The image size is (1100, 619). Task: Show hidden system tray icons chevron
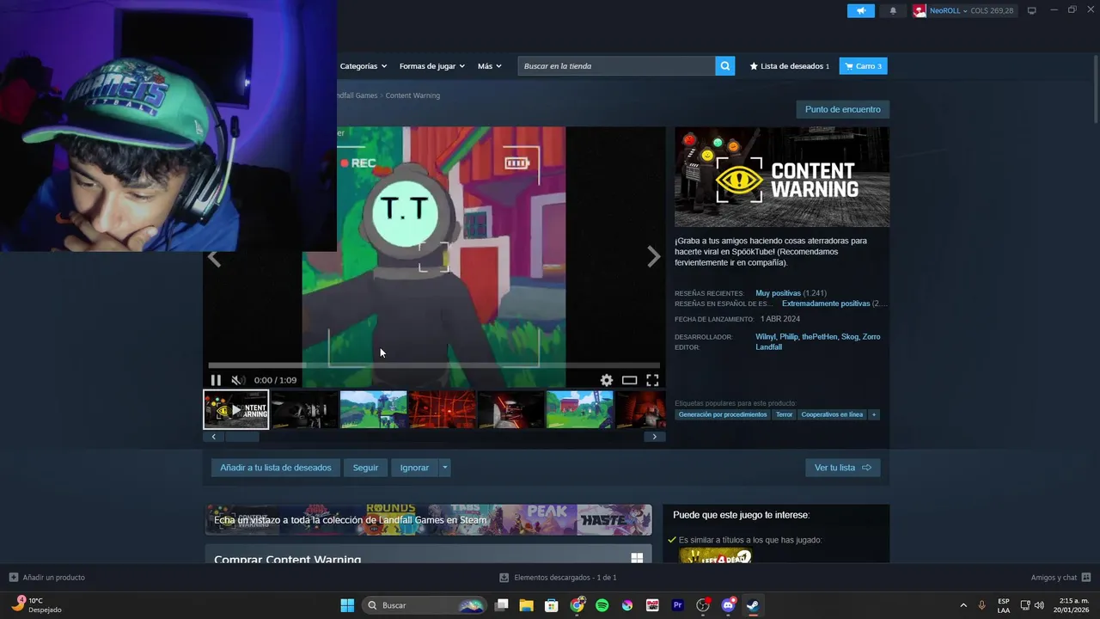click(x=962, y=605)
